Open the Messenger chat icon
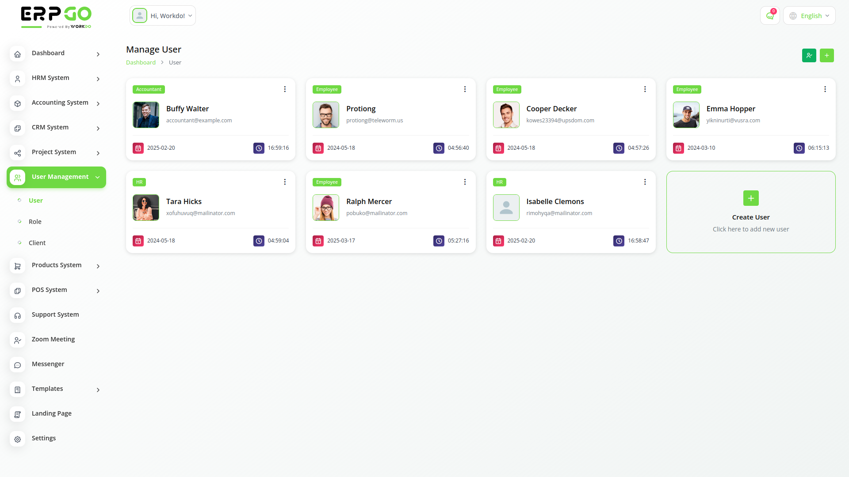Image resolution: width=849 pixels, height=477 pixels. point(17,365)
